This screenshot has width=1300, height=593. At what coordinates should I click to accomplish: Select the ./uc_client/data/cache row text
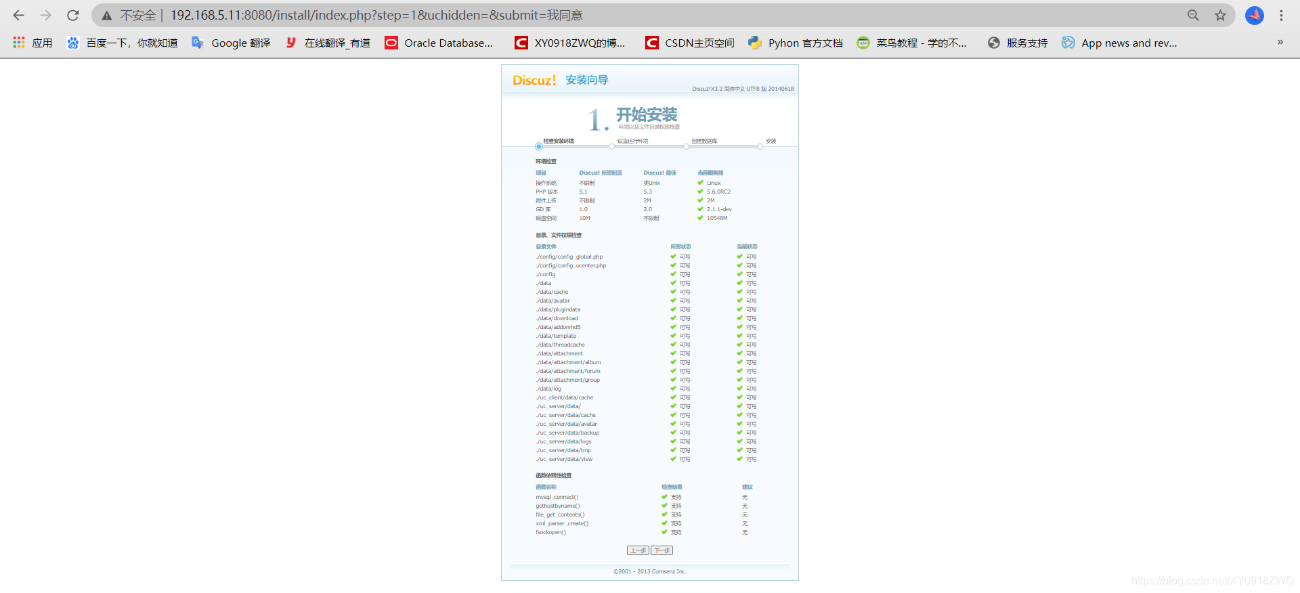pos(565,397)
